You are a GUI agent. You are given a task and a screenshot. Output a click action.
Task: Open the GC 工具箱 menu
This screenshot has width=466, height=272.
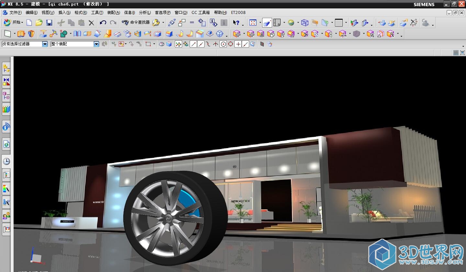(x=201, y=13)
